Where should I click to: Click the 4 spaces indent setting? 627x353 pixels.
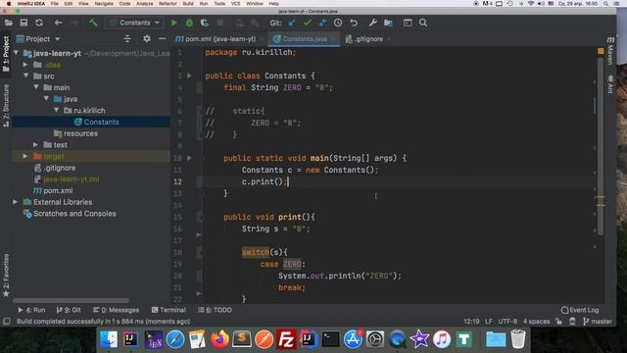[536, 321]
